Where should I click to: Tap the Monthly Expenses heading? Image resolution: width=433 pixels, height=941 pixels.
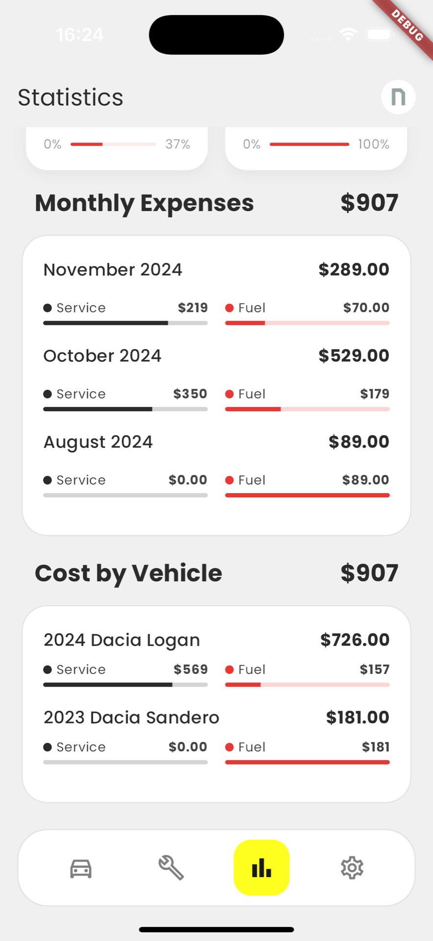[x=144, y=203]
